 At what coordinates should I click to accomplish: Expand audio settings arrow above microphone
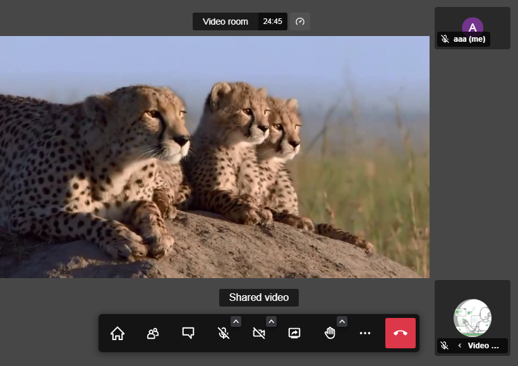[236, 321]
